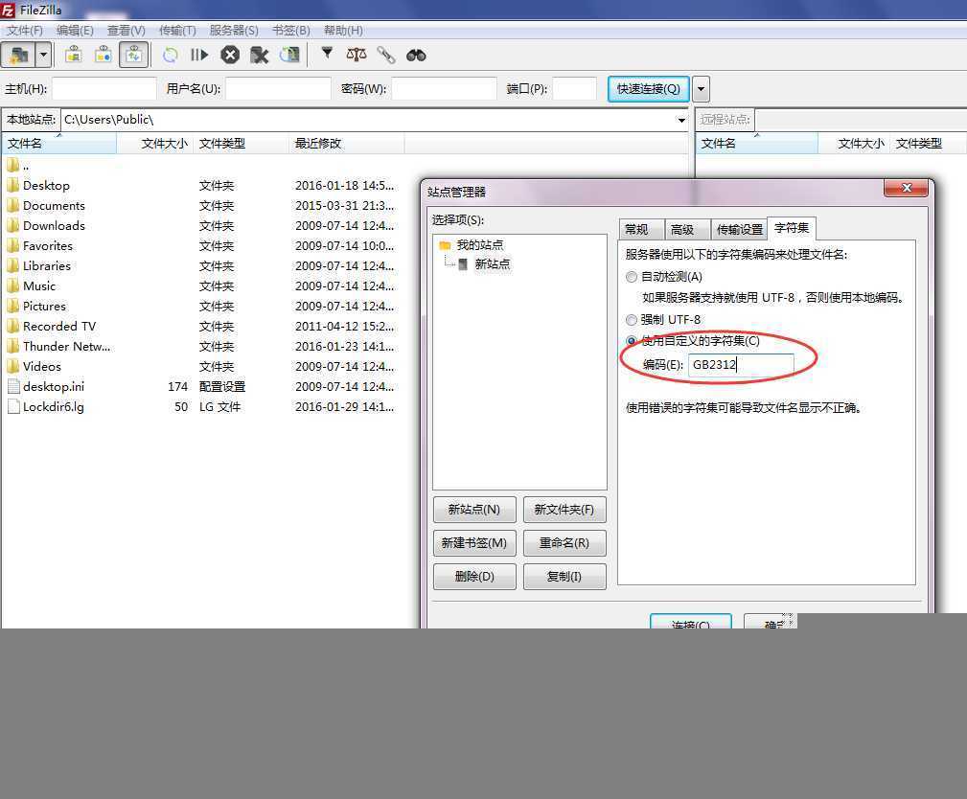Expand the Site Manager dropdown arrow

point(43,55)
